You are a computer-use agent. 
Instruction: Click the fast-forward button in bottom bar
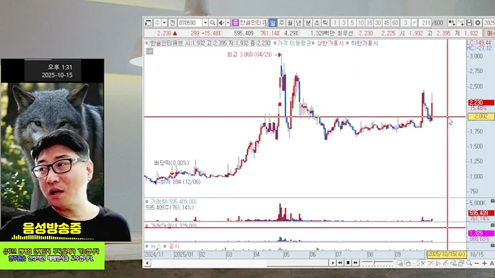point(355,263)
